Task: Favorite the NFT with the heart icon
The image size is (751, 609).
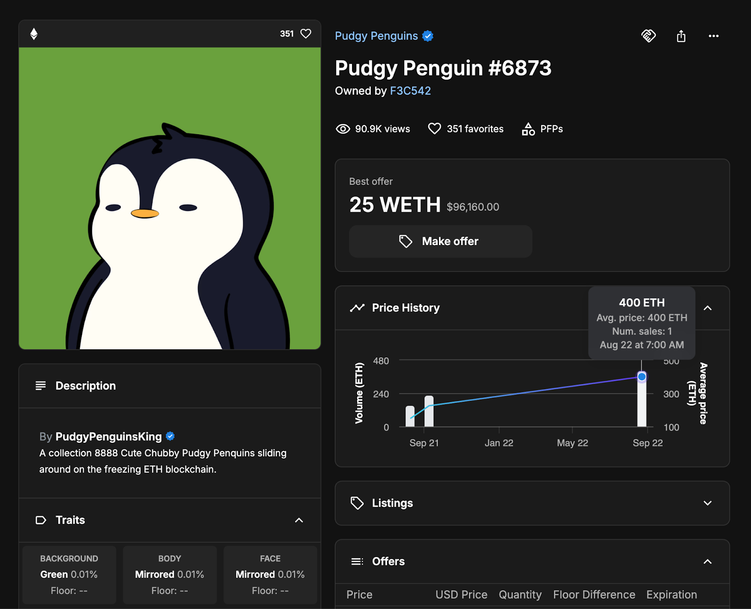Action: 306,34
